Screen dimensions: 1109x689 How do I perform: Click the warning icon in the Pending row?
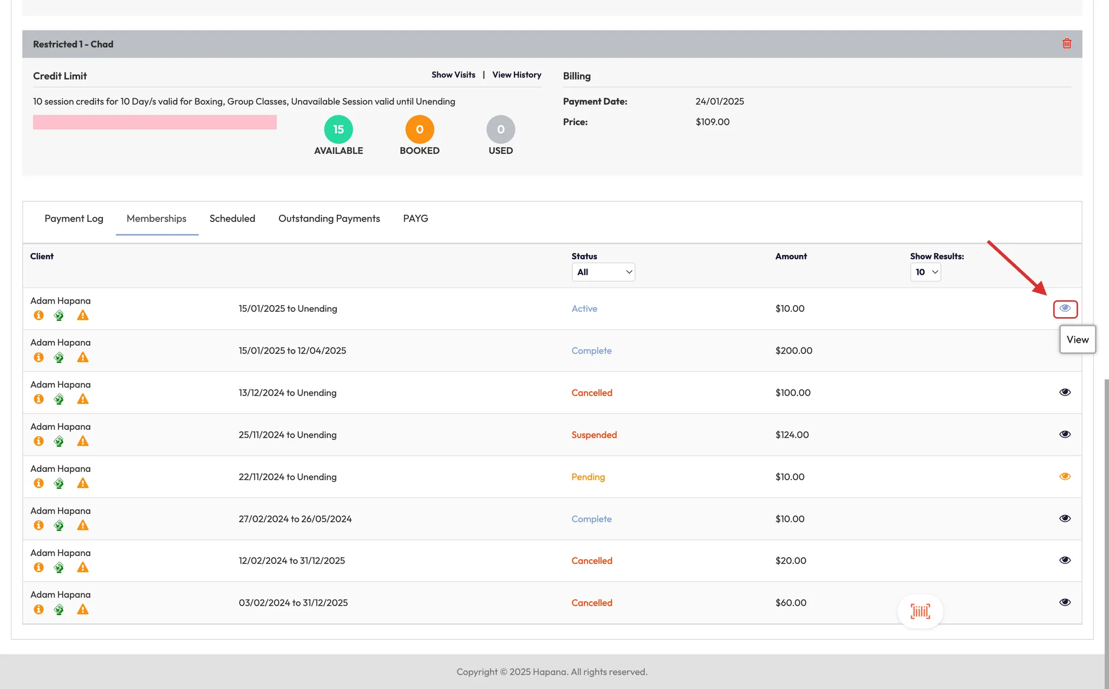click(82, 483)
